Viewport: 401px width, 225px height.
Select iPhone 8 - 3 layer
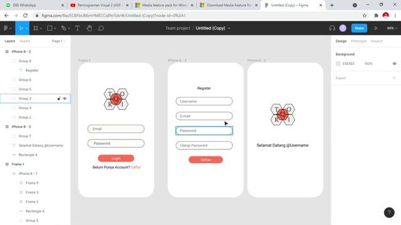tap(35, 126)
